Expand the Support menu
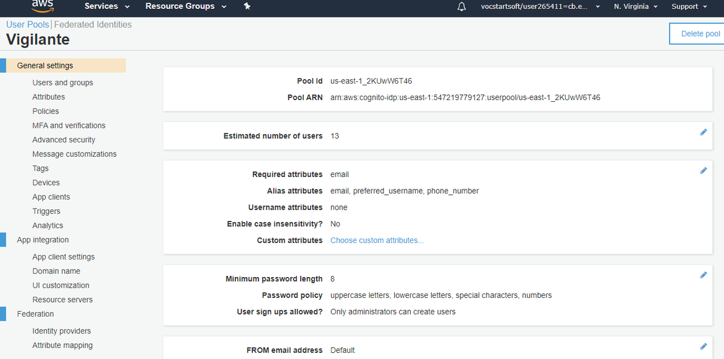The width and height of the screenshot is (724, 359). (x=689, y=6)
